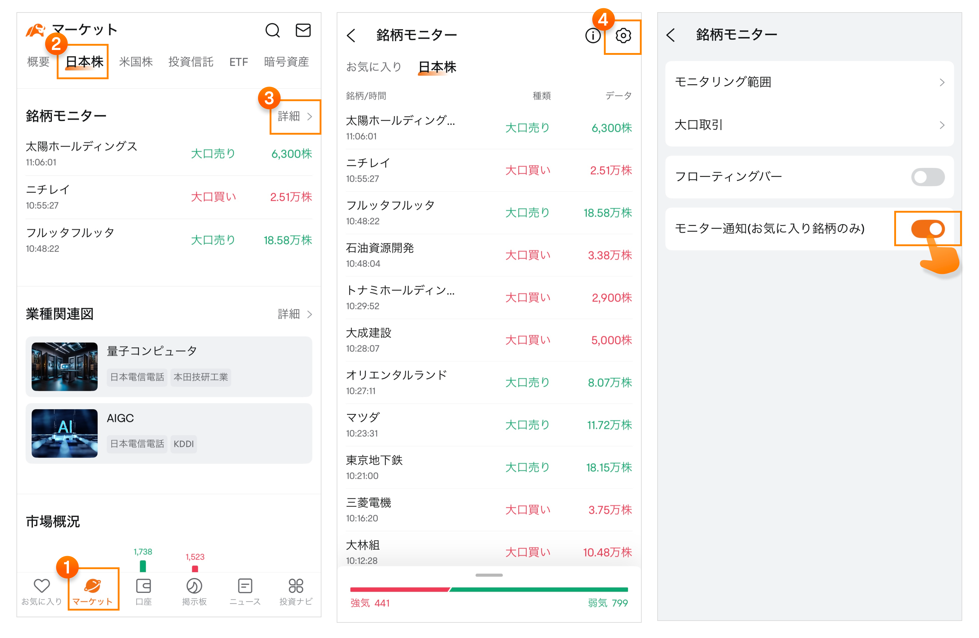Expand the モニタリング範囲 row
The image size is (979, 638).
[809, 82]
